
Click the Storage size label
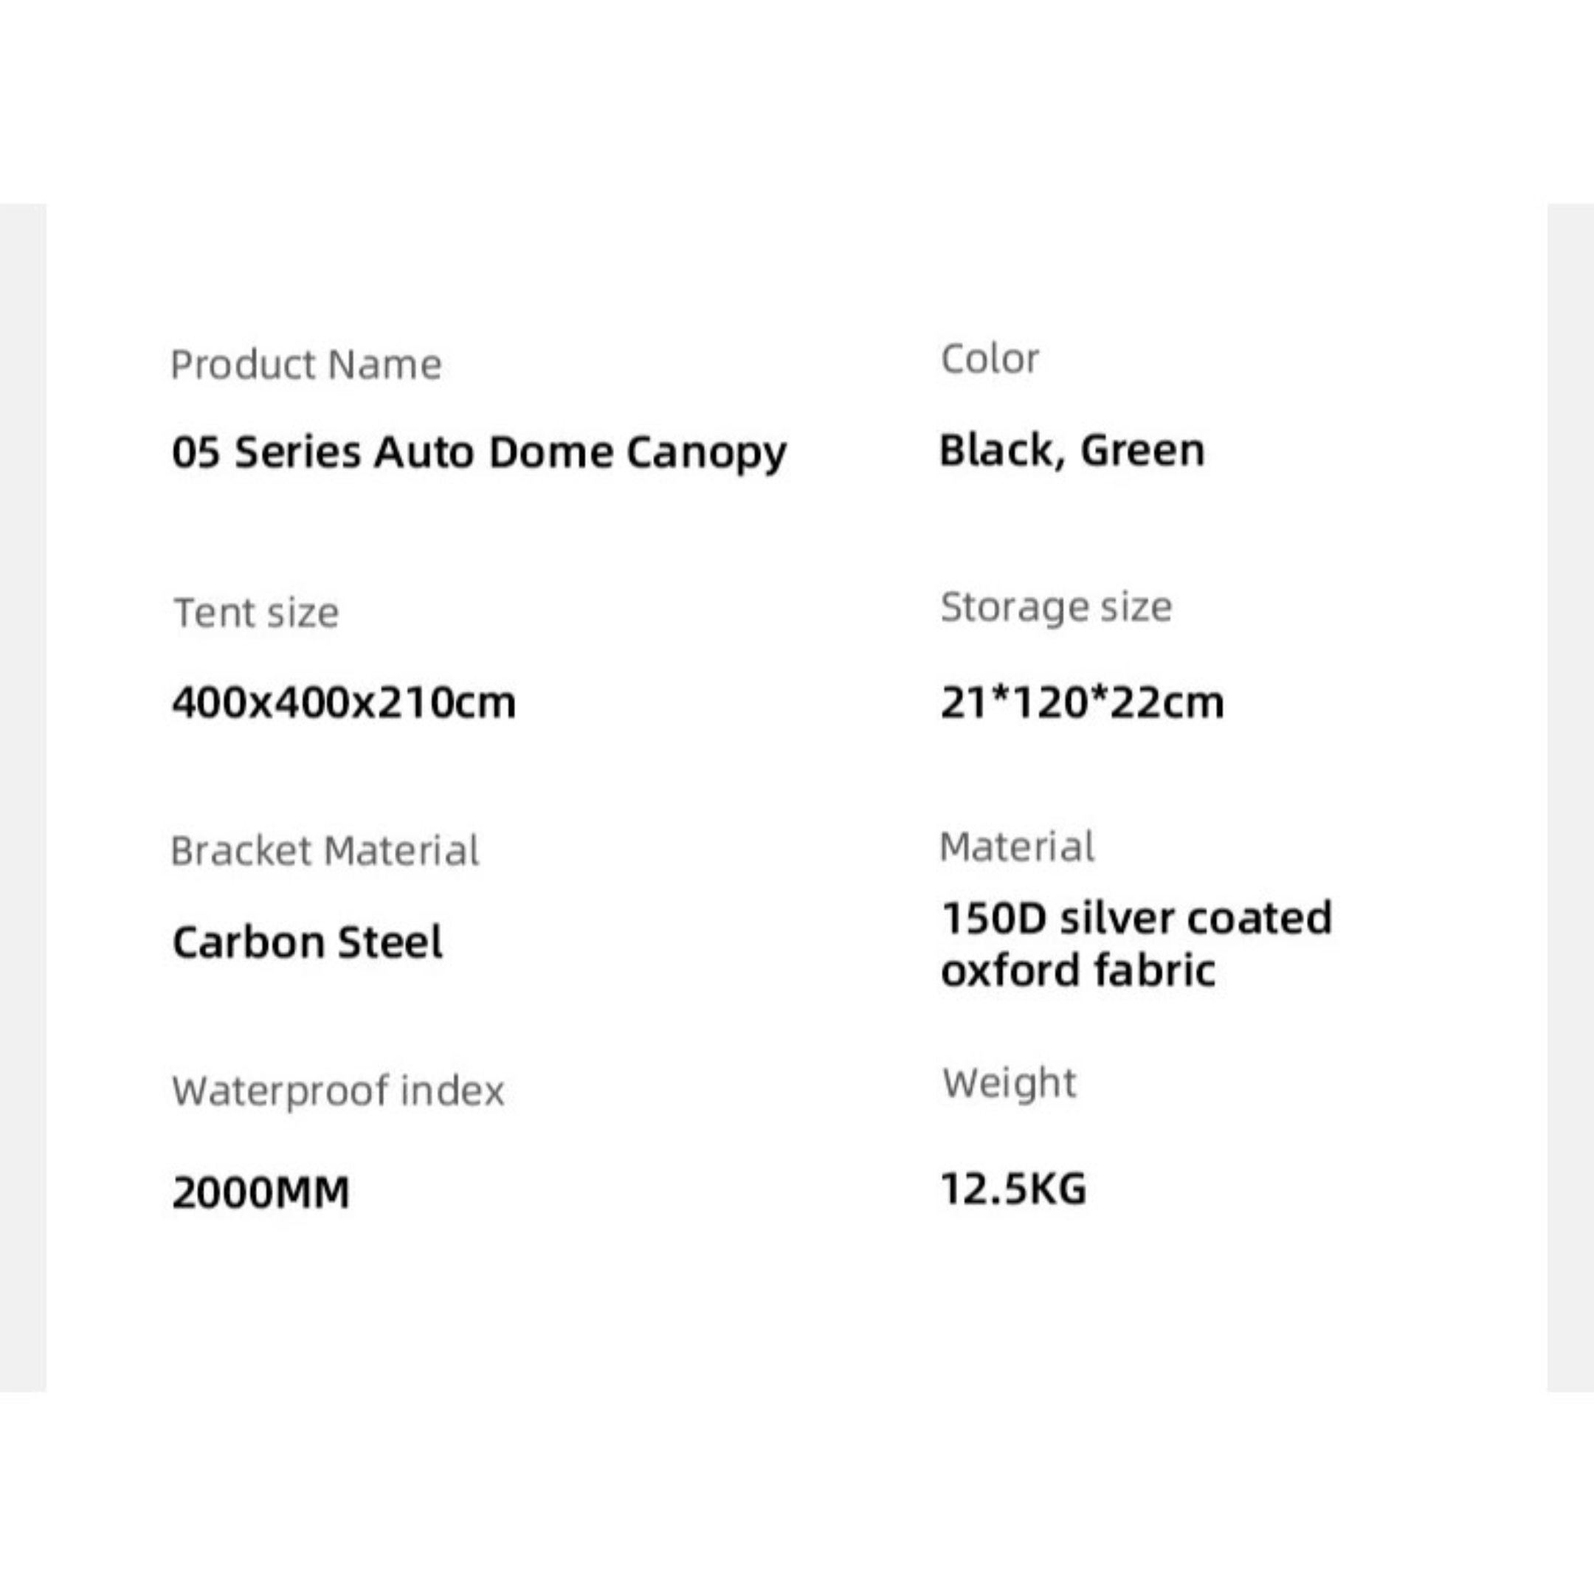click(1055, 607)
